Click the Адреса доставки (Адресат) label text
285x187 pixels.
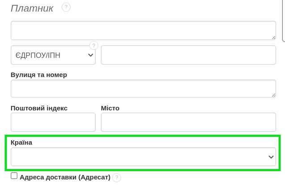(x=65, y=177)
